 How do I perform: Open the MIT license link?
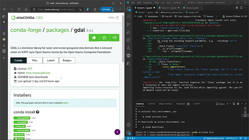pyautogui.click(x=30, y=69)
